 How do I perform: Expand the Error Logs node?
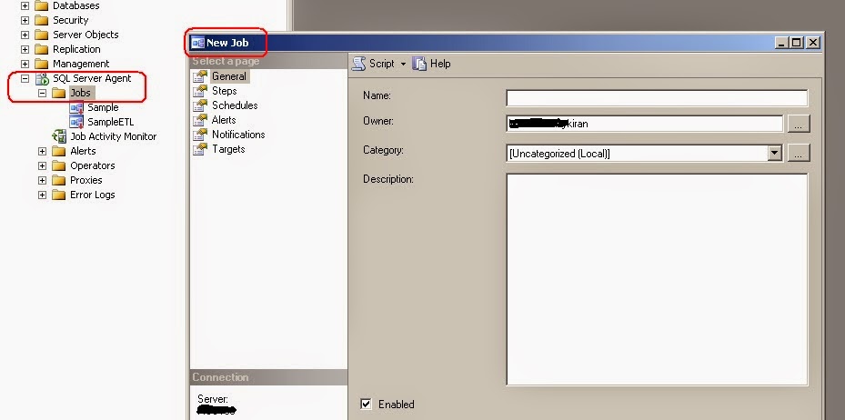tap(42, 195)
